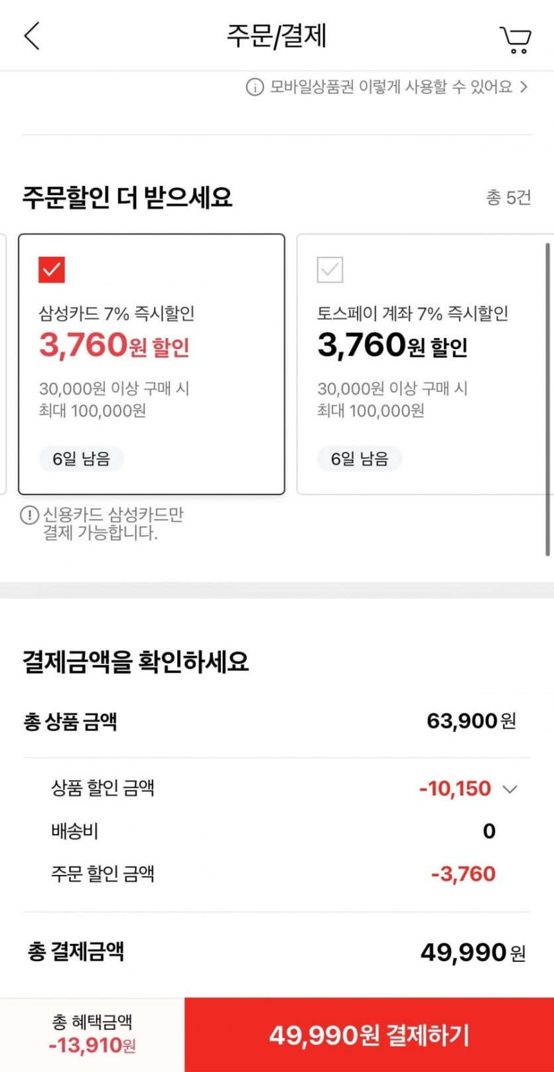Open the 모바일상품권 이렇게 사용할 수 있어요 link
Viewport: 554px width, 1072px height.
[x=391, y=87]
